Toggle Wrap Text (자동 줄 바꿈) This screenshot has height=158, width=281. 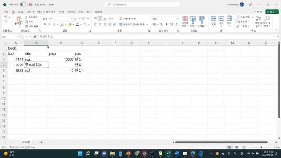[x=128, y=18]
